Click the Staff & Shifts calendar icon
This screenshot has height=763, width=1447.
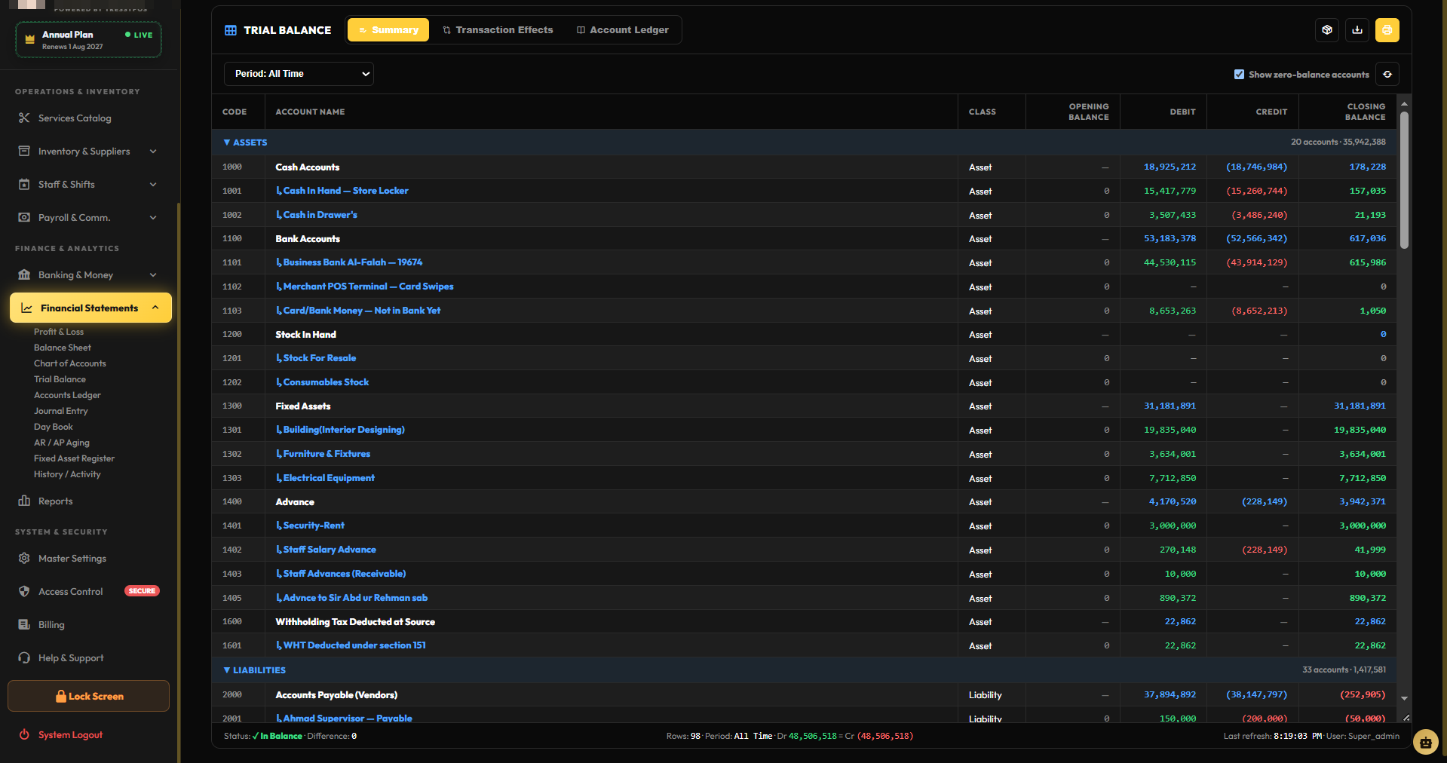(x=24, y=185)
